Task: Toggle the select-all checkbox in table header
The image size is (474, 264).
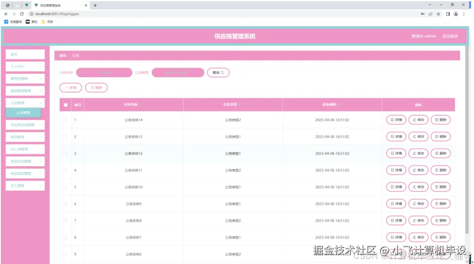Action: tap(65, 105)
